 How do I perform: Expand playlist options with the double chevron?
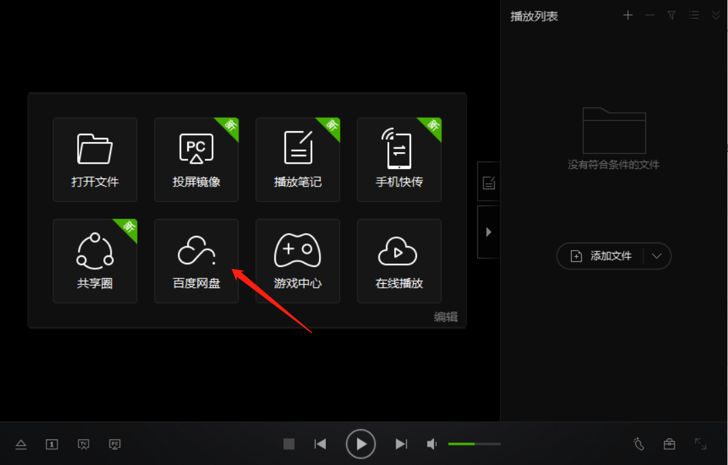pos(715,16)
